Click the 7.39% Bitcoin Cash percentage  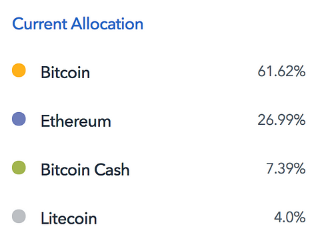click(x=286, y=168)
